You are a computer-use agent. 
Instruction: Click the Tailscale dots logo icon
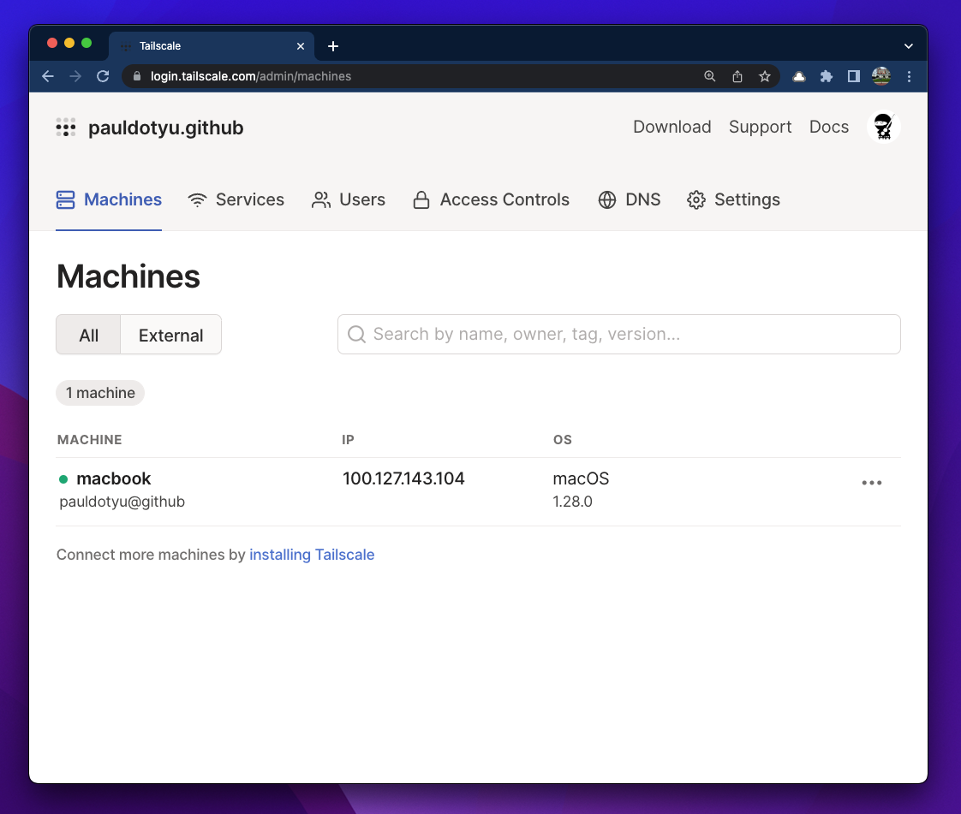pyautogui.click(x=66, y=128)
